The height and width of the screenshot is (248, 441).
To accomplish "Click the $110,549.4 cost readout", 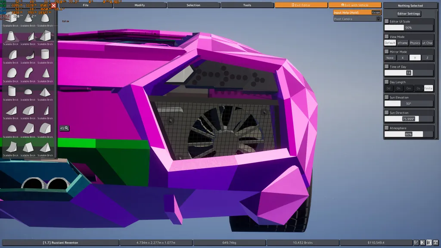I will 376,242.
